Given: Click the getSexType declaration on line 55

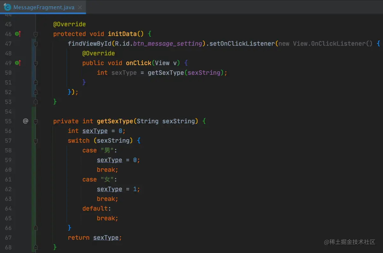Looking at the screenshot, I should tap(115, 121).
